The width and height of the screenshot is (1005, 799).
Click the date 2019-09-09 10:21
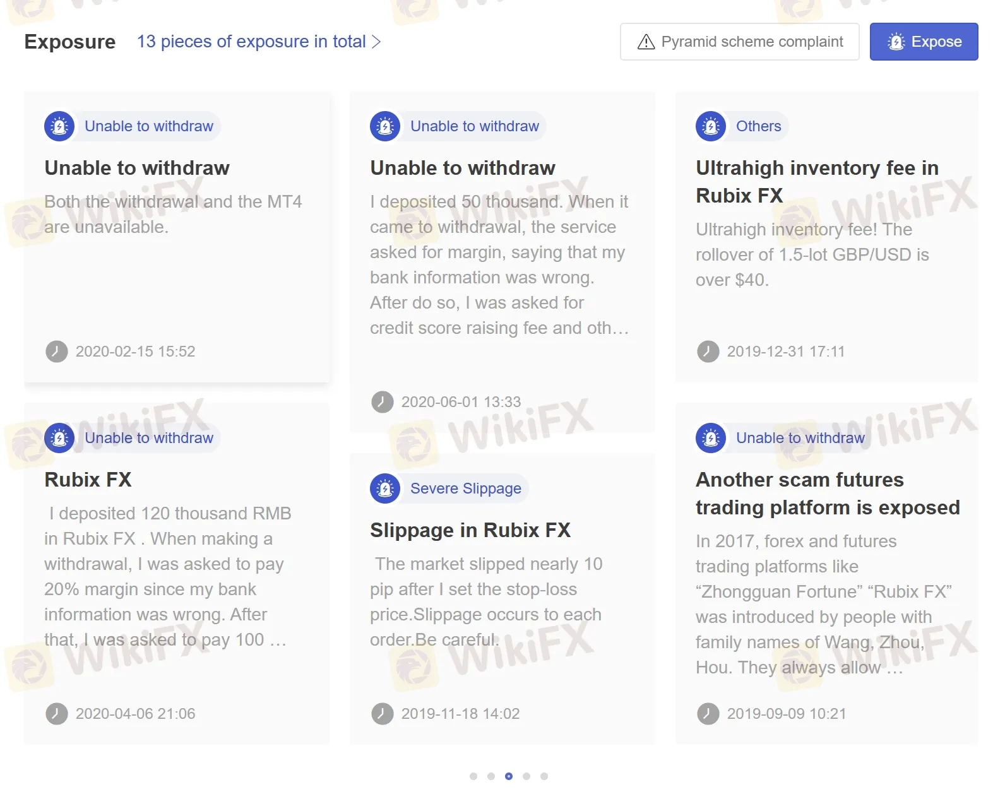pyautogui.click(x=787, y=714)
